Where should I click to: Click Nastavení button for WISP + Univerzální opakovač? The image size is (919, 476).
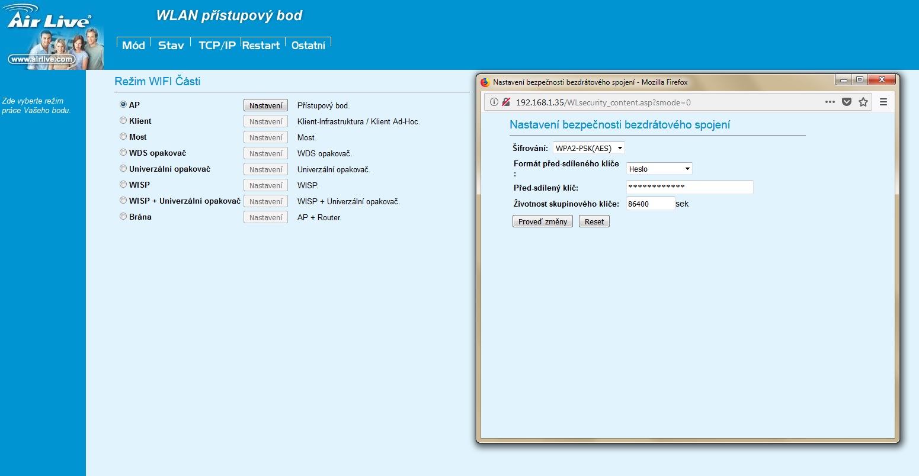(x=265, y=201)
